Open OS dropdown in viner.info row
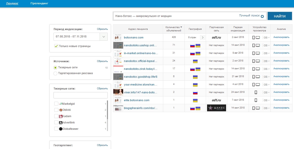This screenshot has height=149, width=294. 267,92
